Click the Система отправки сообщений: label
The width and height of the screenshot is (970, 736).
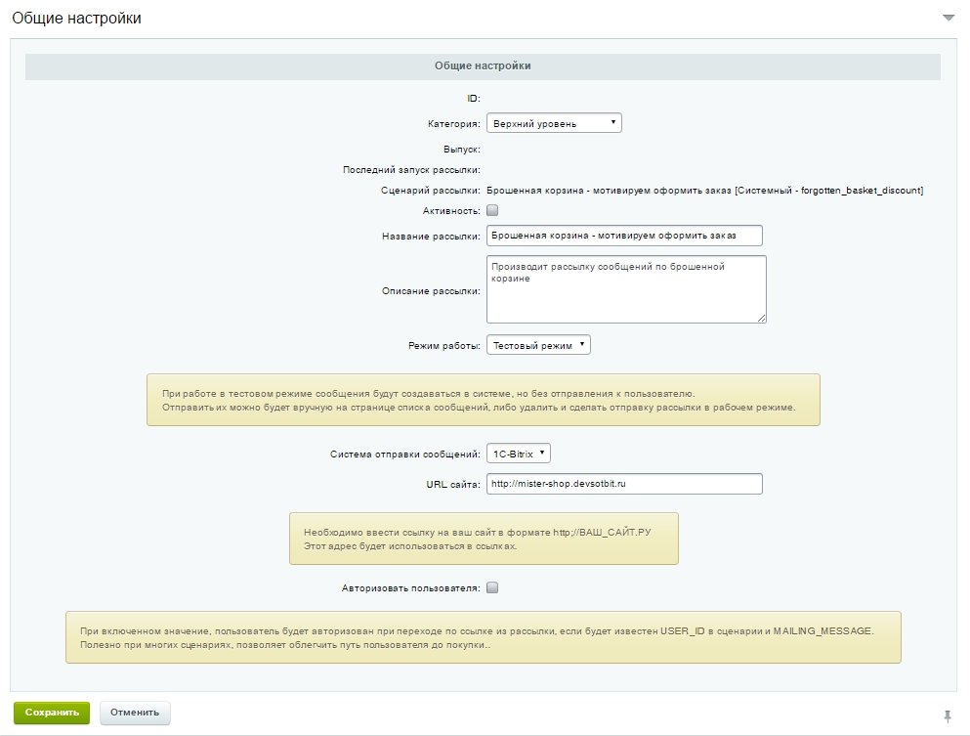tap(405, 455)
